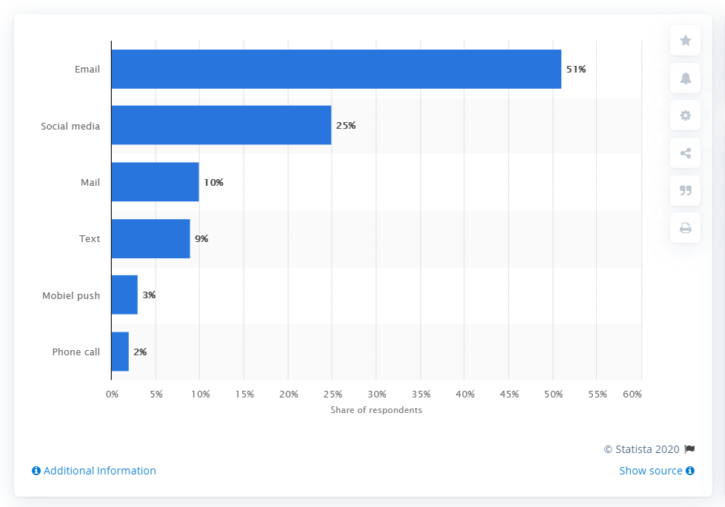Image resolution: width=725 pixels, height=507 pixels.
Task: Click the Mail category label on the axis
Action: (91, 182)
